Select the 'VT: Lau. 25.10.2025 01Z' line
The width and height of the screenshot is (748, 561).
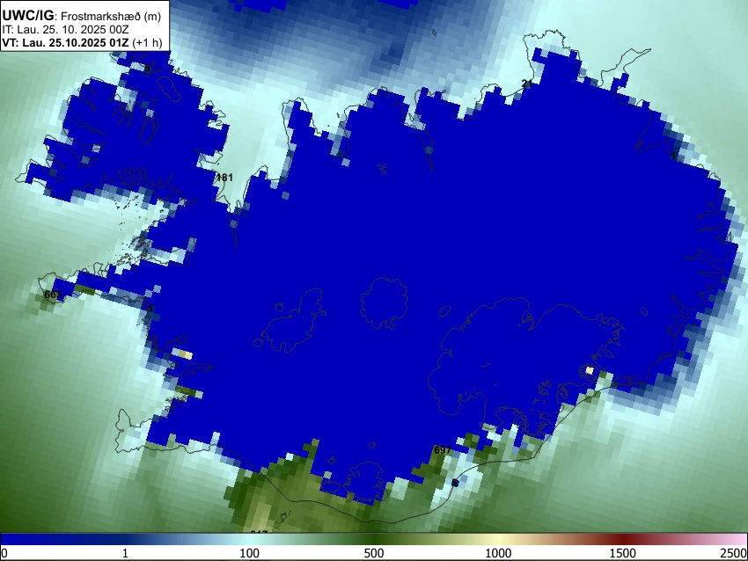(x=65, y=42)
